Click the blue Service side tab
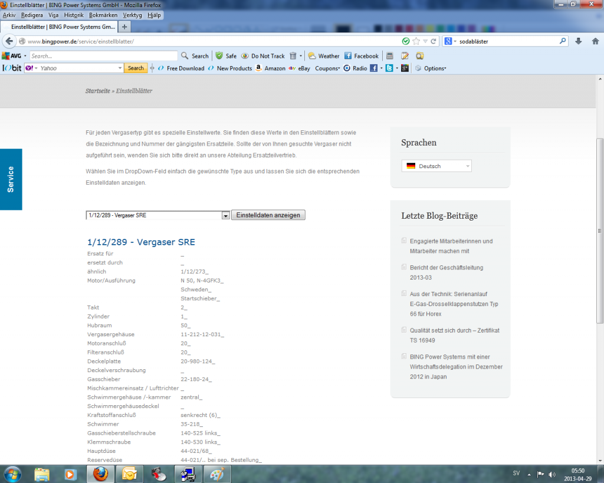The width and height of the screenshot is (604, 483). 11,179
